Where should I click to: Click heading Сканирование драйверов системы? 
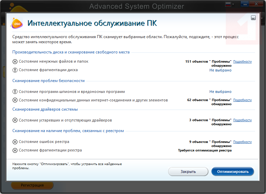[x=45, y=109]
